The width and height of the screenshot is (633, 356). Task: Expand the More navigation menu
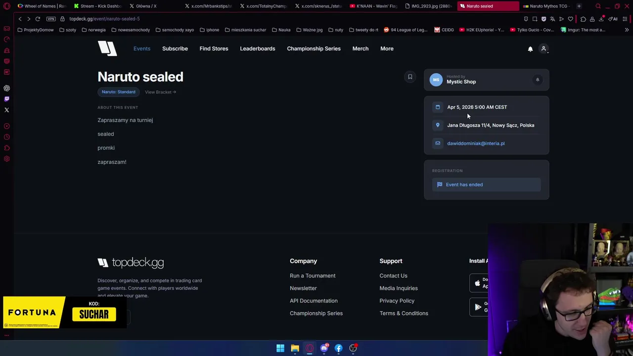coord(387,48)
